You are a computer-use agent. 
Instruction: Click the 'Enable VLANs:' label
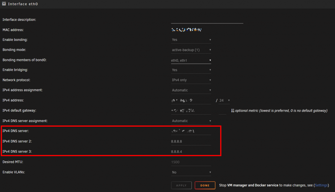point(14,172)
